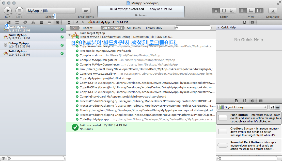Image resolution: width=282 pixels, height=161 pixels.
Task: Select the Touch step row
Action: pyautogui.click(x=141, y=110)
